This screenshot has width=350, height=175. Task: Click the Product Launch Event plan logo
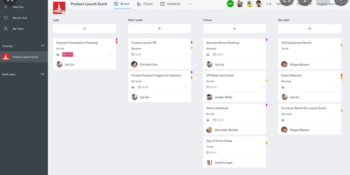pos(59,8)
